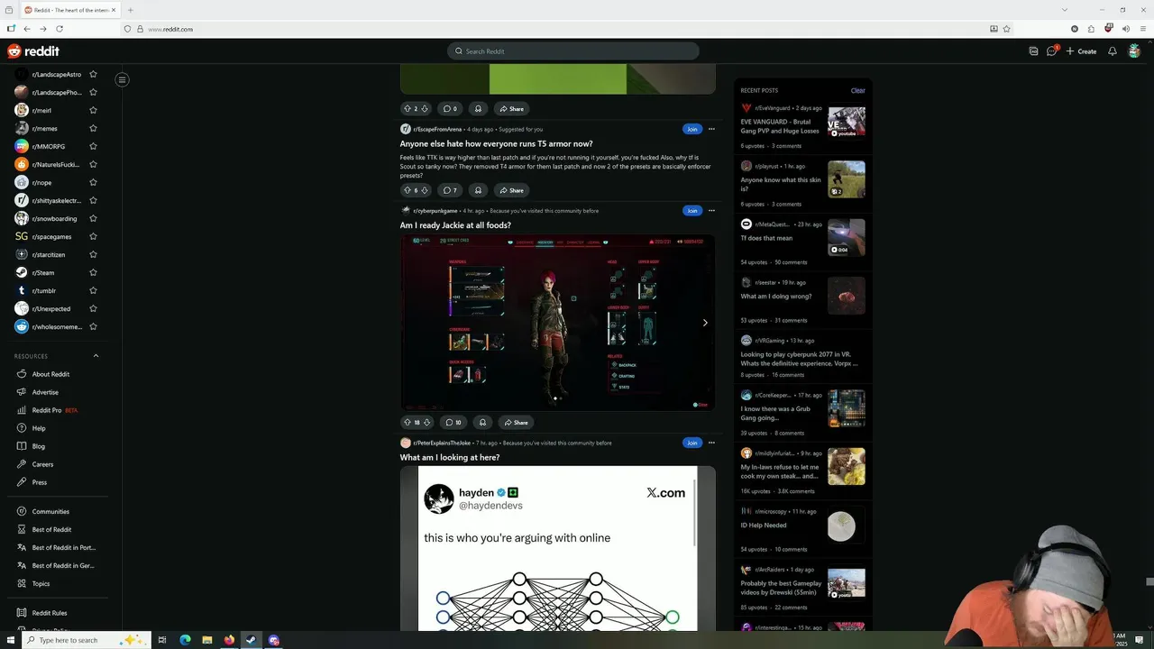This screenshot has width=1154, height=649.
Task: Open more options for r/PeterExplainsTheJoke post
Action: (711, 443)
